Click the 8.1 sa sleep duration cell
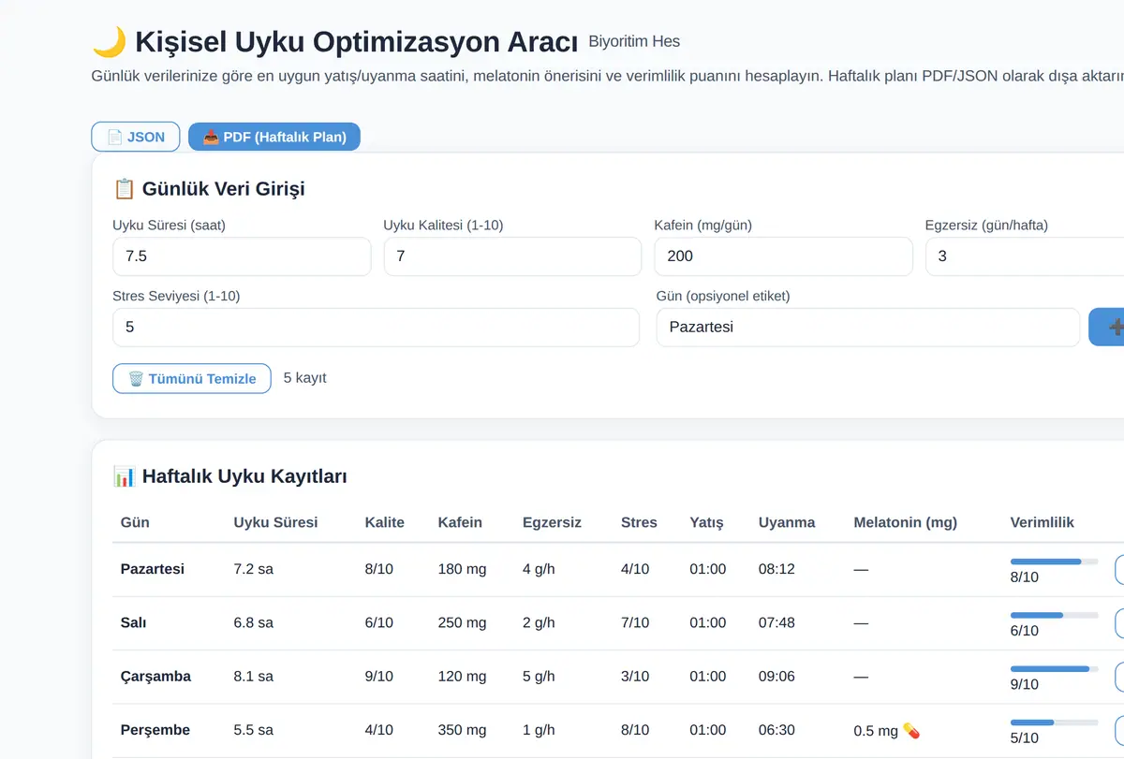The image size is (1124, 759). click(254, 676)
